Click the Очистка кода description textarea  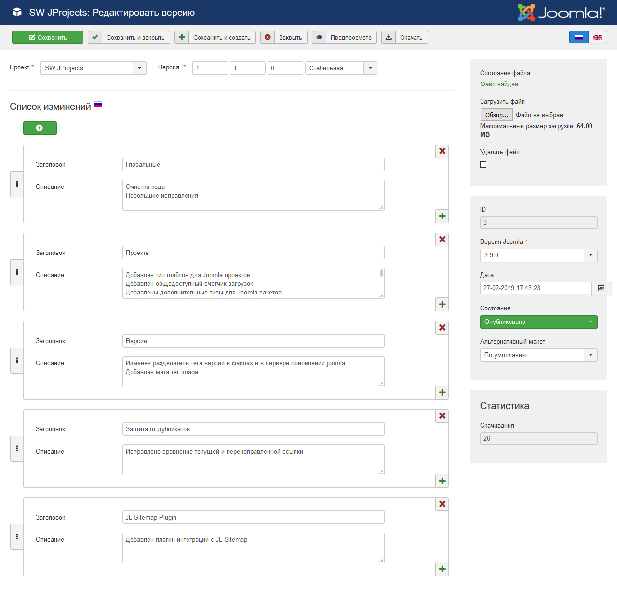point(254,195)
